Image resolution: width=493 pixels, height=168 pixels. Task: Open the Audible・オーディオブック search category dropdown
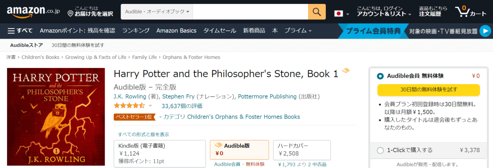pyautogui.click(x=157, y=12)
